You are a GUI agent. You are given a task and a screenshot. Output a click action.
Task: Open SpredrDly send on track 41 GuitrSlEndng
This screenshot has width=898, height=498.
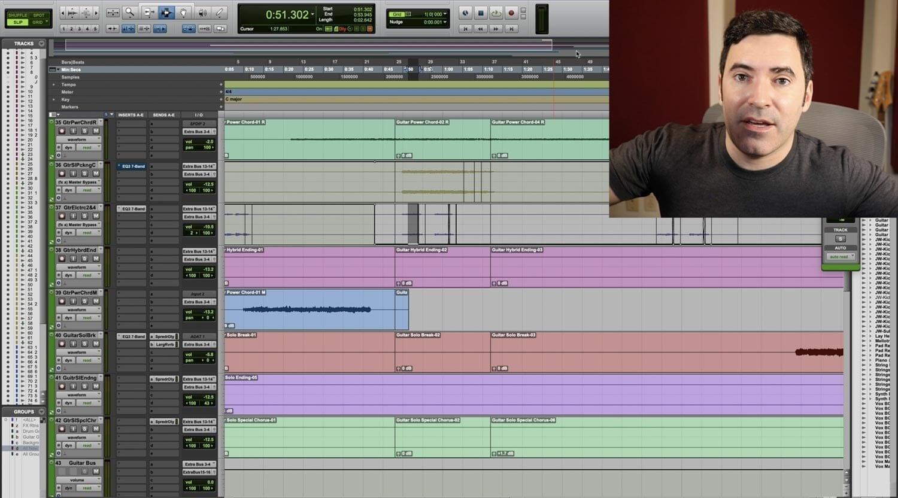(x=164, y=379)
